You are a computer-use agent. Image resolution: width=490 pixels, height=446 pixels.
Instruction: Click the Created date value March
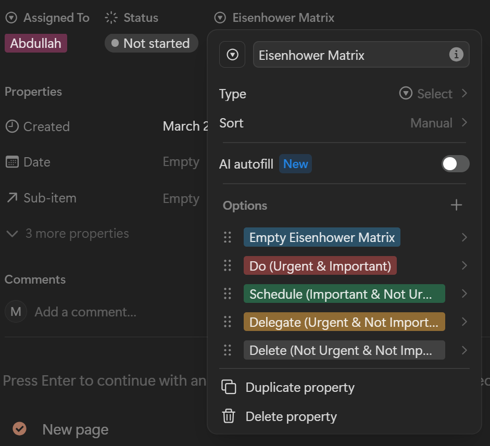185,126
